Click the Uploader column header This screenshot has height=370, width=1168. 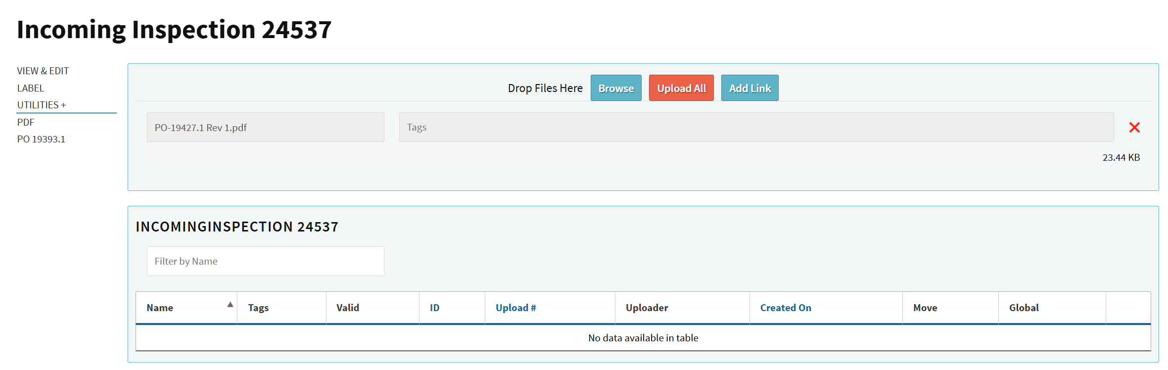647,308
